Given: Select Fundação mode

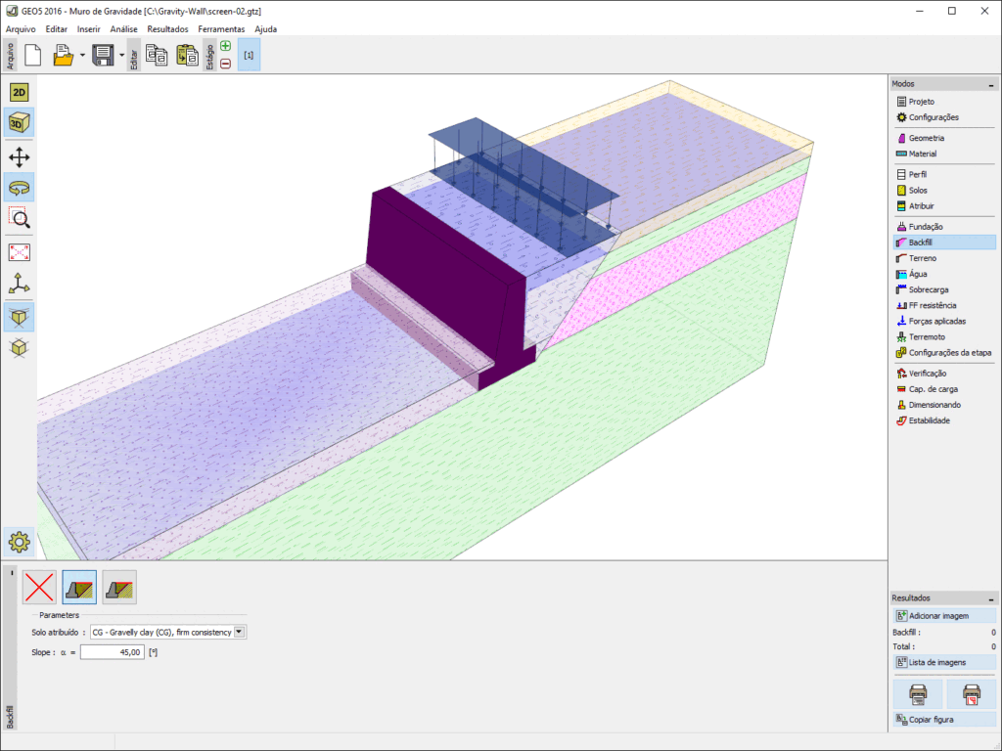Looking at the screenshot, I should click(x=944, y=227).
